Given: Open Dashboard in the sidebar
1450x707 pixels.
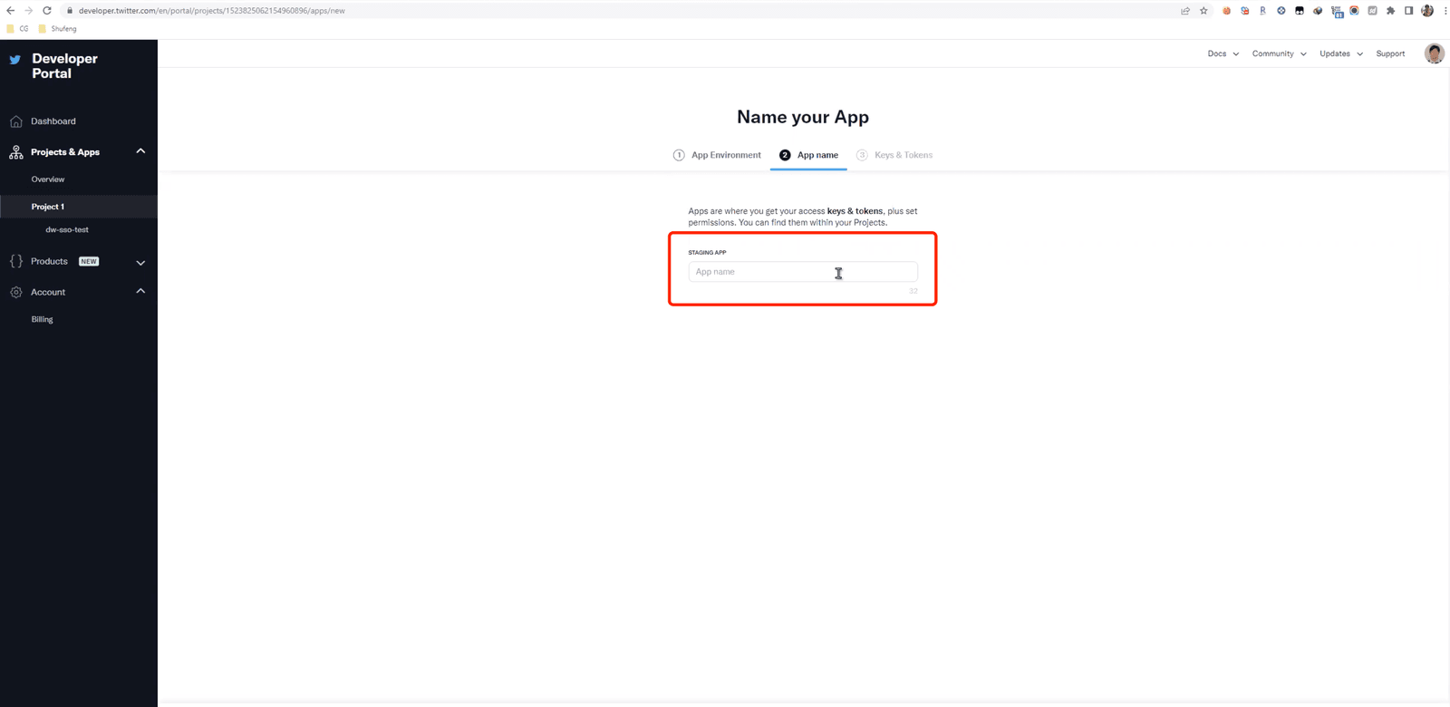Looking at the screenshot, I should click(x=53, y=121).
